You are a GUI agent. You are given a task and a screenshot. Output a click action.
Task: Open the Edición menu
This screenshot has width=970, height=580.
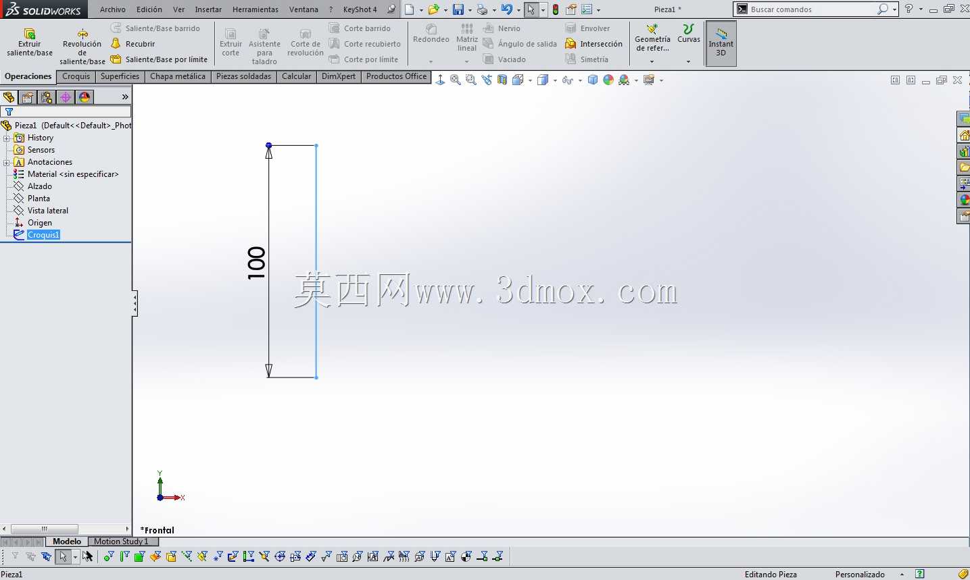click(149, 9)
